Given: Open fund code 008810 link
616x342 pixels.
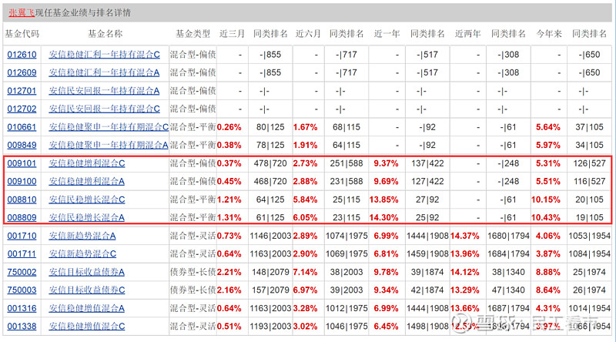Looking at the screenshot, I should click(x=22, y=199).
